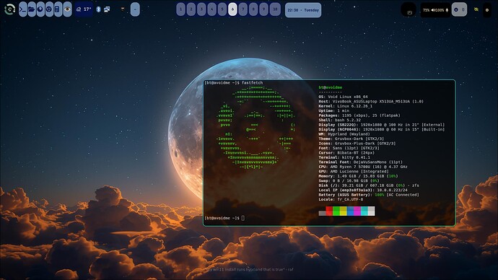Screen dimensions: 498x280
Task: Click the 'CPU: AMD Ryzen 7 5700U' line
Action: click(x=363, y=167)
